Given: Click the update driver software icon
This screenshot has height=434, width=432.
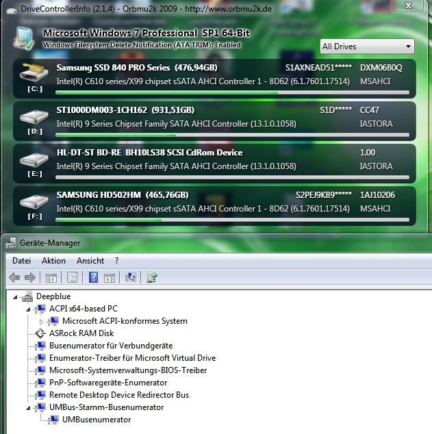Looking at the screenshot, I should 152,277.
